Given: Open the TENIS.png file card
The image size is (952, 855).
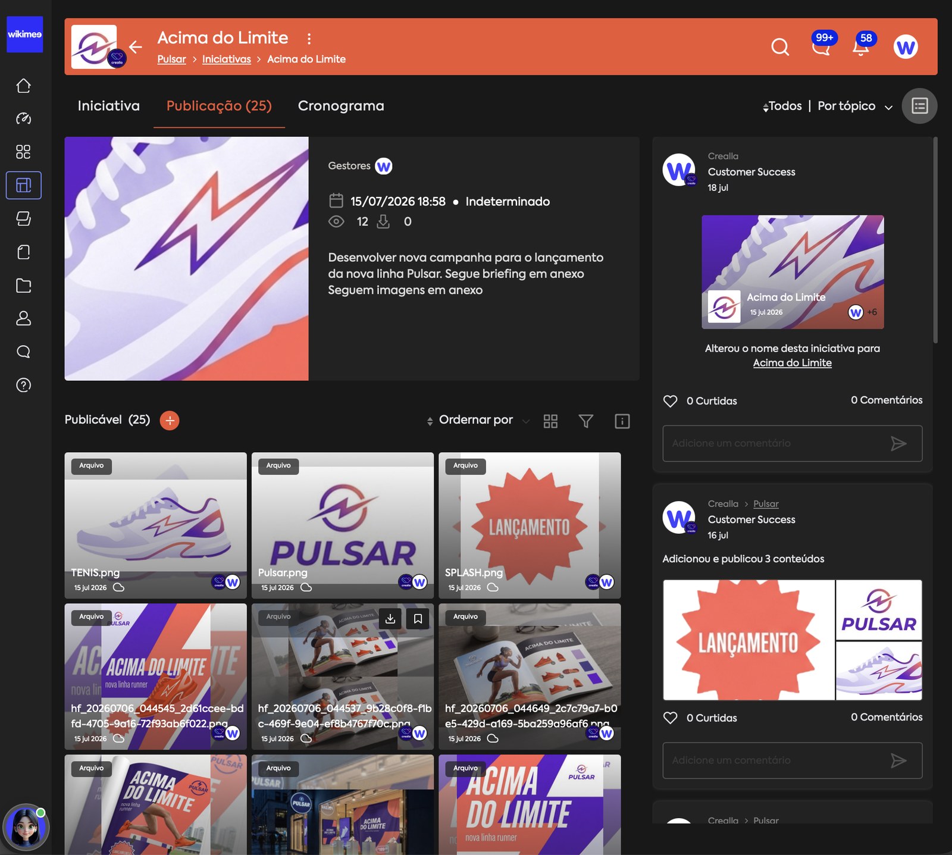Looking at the screenshot, I should coord(155,525).
